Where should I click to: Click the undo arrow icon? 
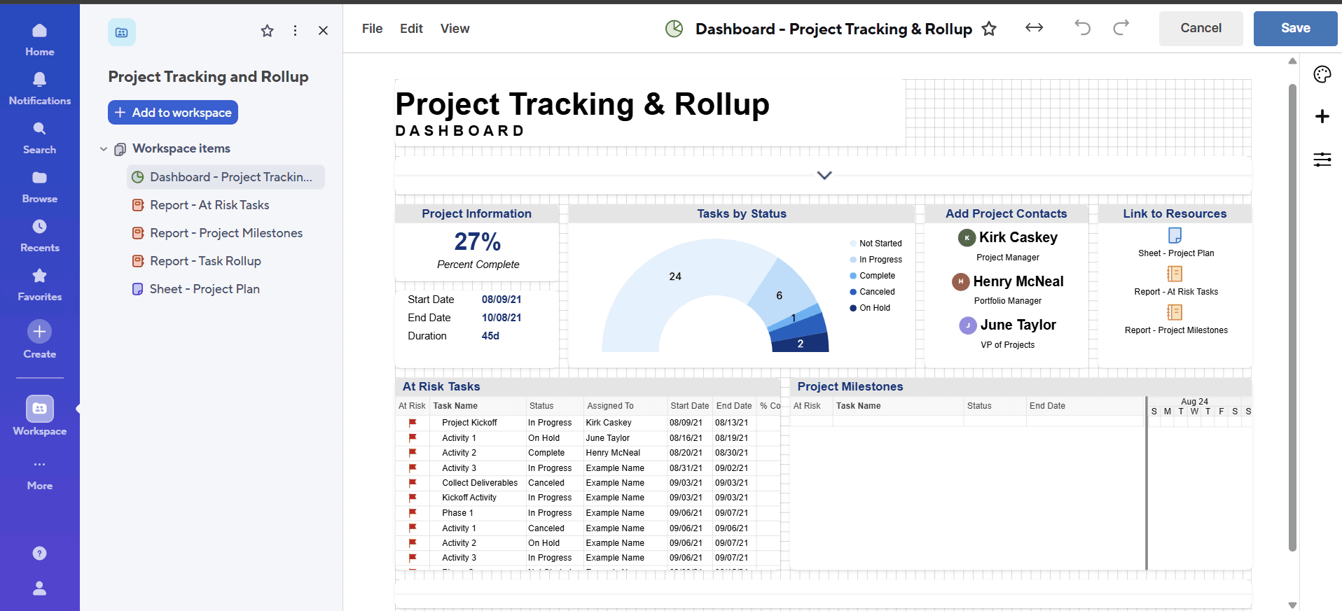[1082, 28]
